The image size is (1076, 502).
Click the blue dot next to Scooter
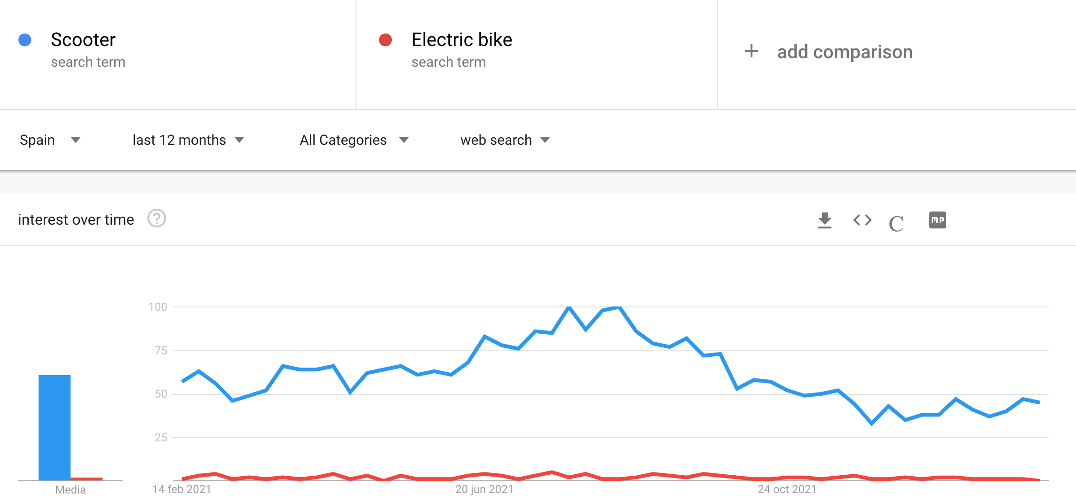(24, 40)
